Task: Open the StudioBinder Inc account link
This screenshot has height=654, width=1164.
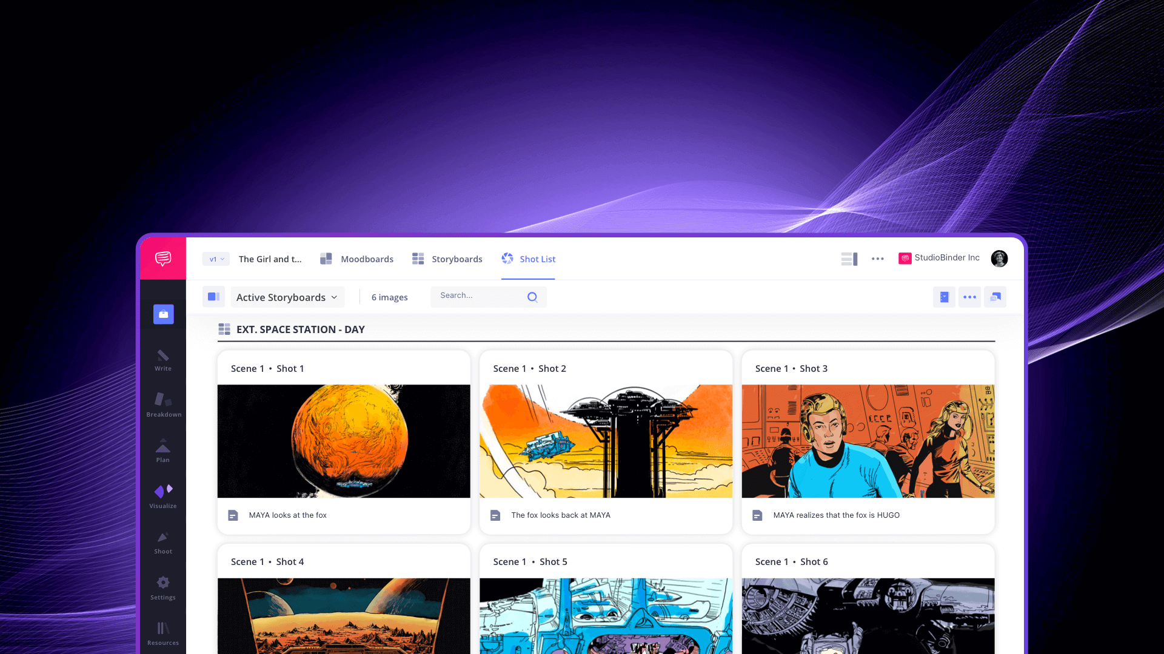Action: coord(939,258)
